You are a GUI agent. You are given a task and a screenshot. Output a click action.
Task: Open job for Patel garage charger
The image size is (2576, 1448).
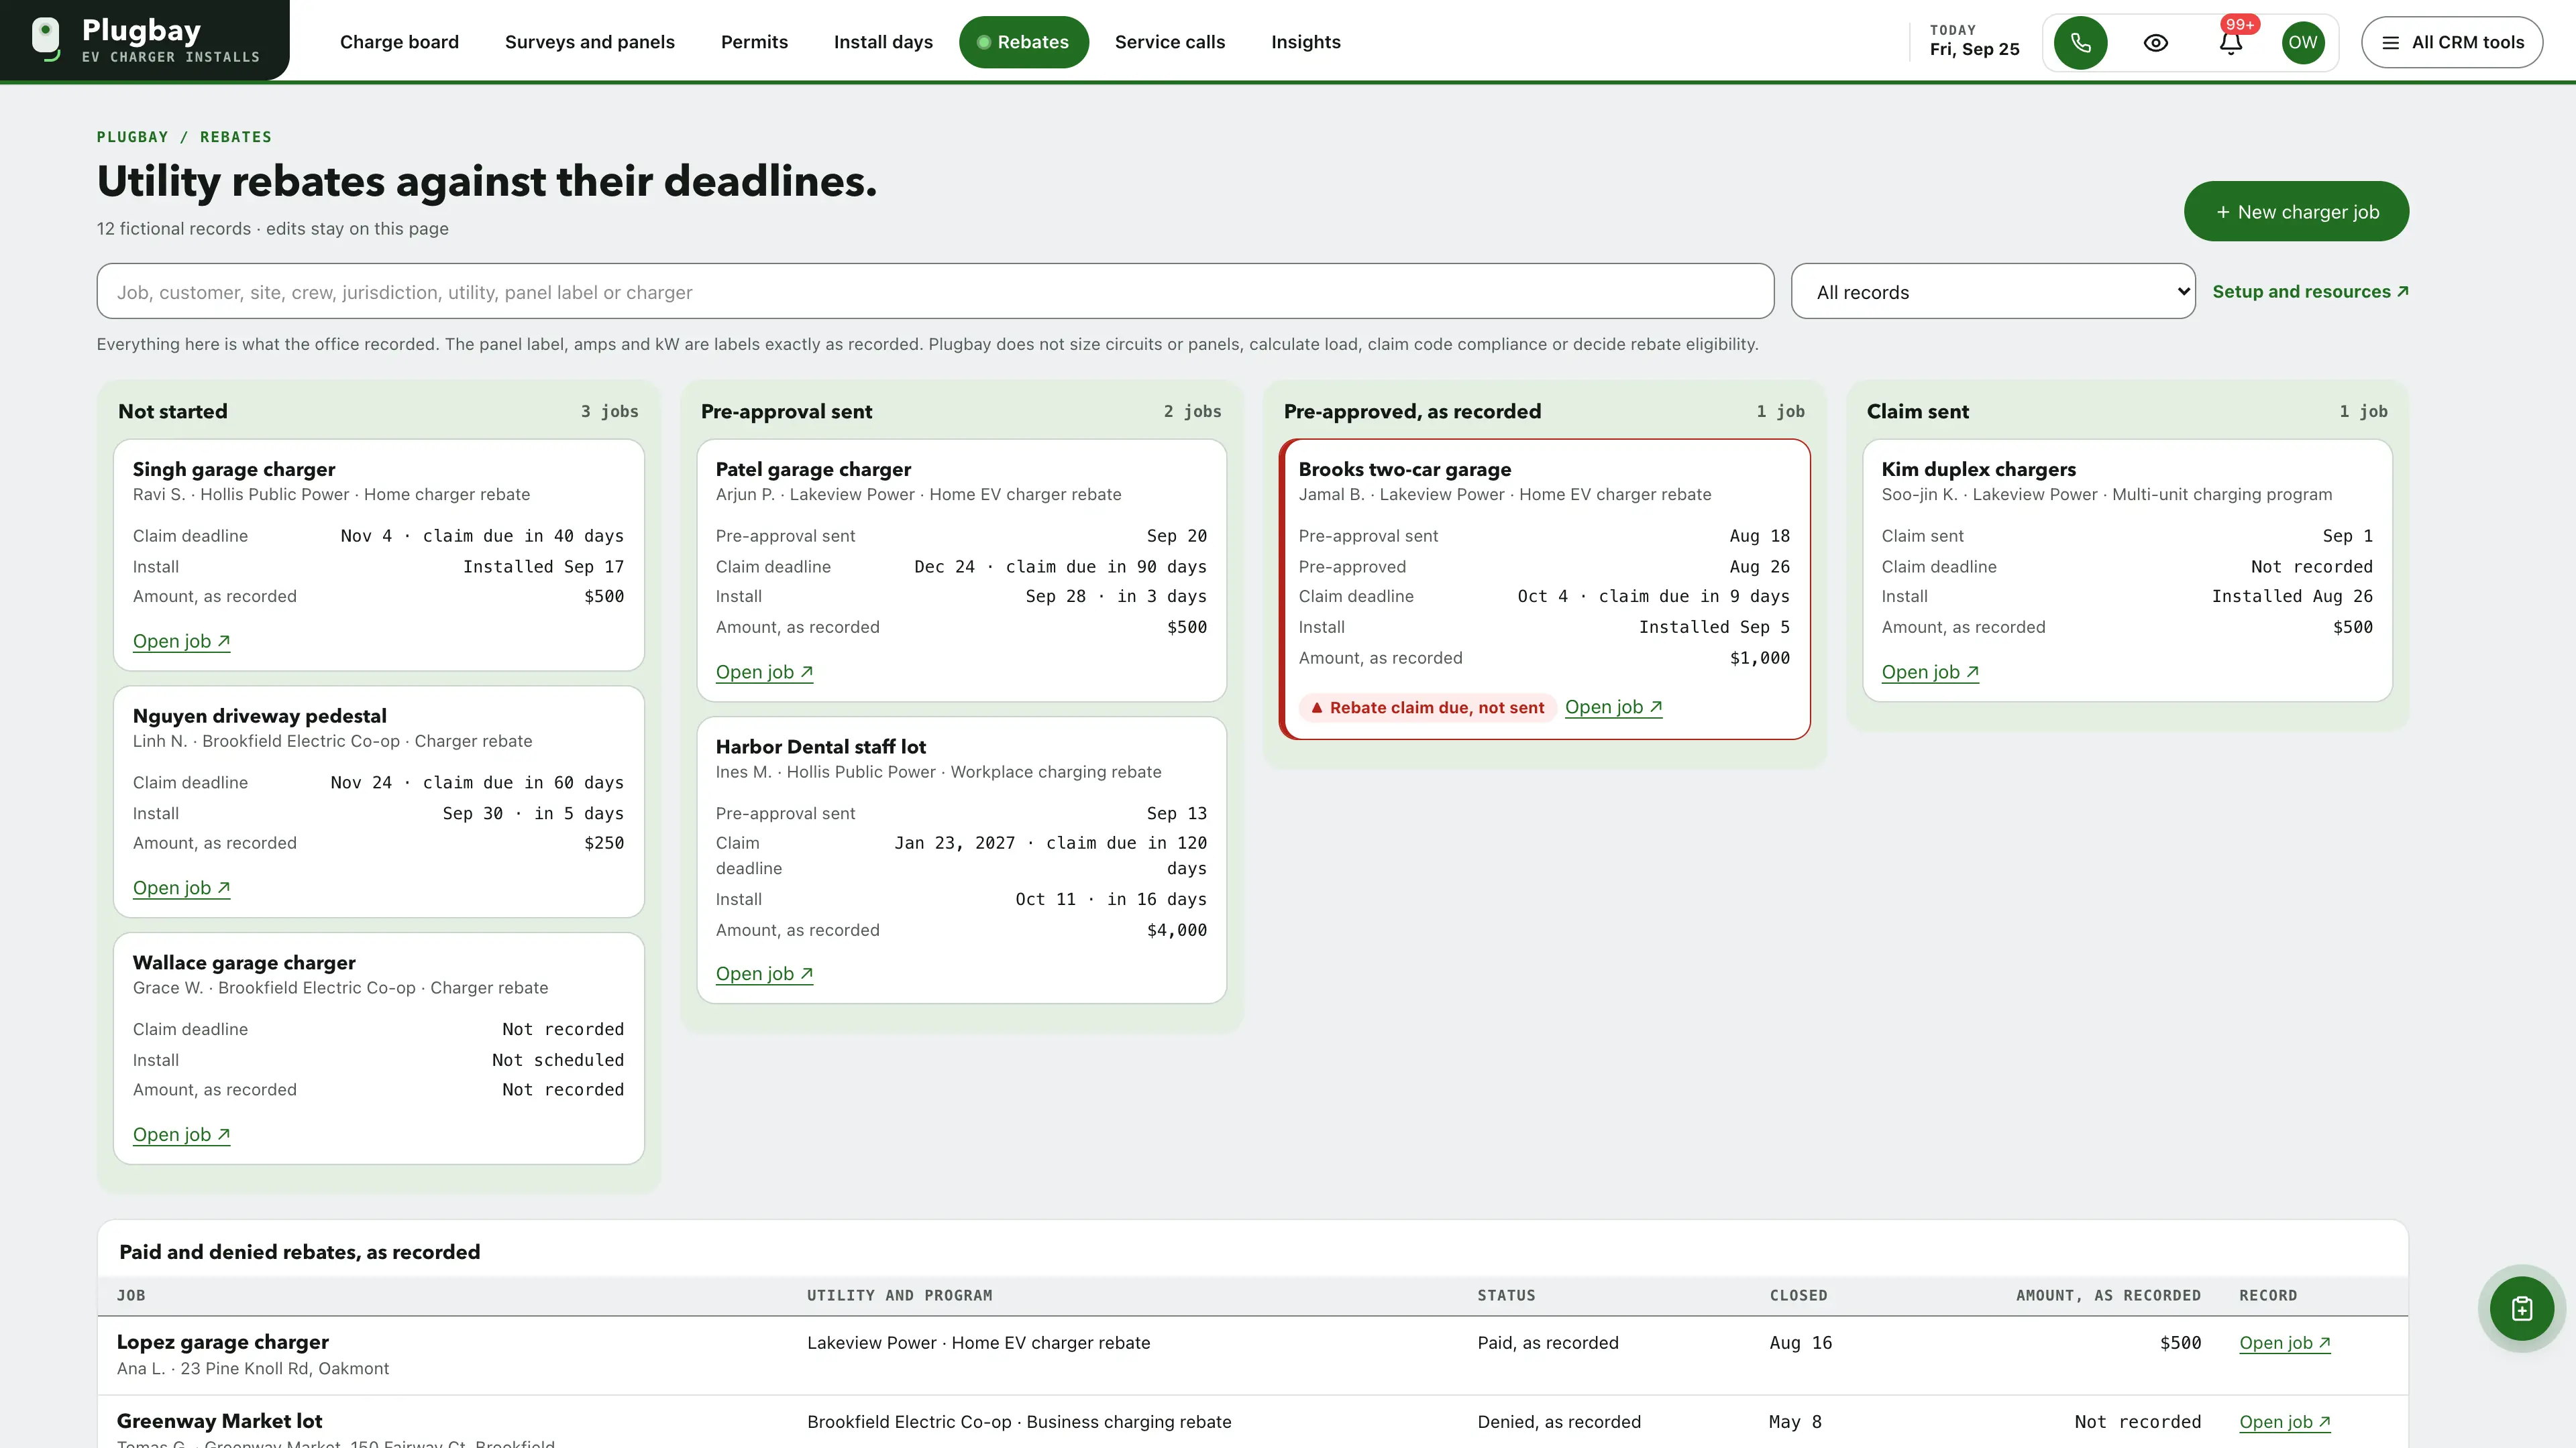764,672
